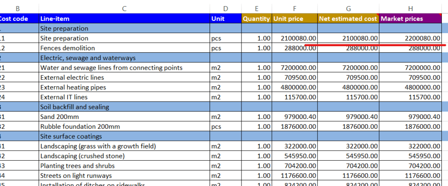Select the "Quantity" header cell
448x186 pixels.
tap(256, 18)
